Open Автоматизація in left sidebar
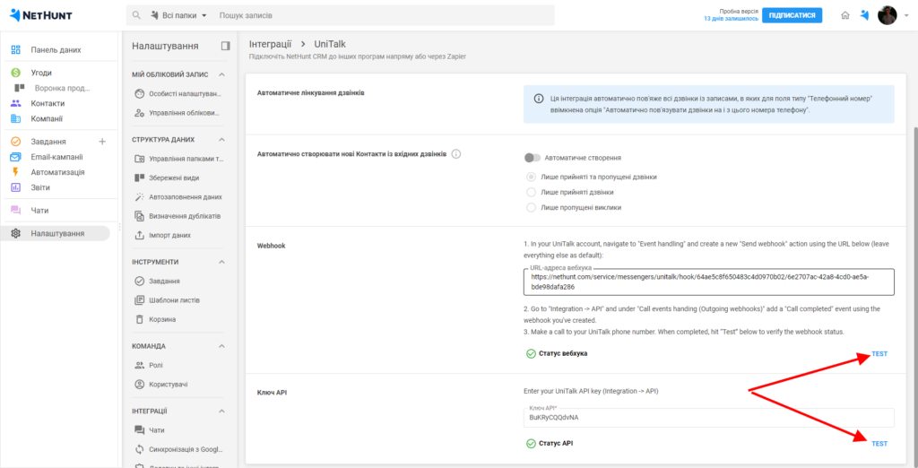 point(57,172)
